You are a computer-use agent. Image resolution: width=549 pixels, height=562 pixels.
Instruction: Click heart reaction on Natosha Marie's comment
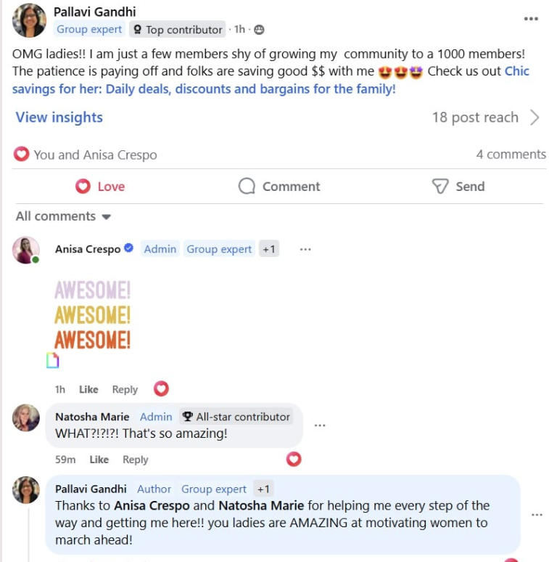click(x=294, y=459)
